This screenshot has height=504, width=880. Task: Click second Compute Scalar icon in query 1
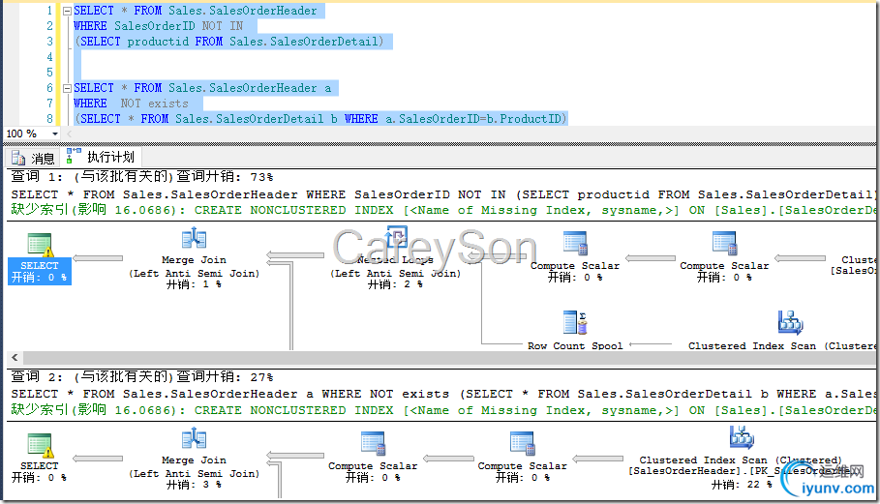pyautogui.click(x=724, y=244)
